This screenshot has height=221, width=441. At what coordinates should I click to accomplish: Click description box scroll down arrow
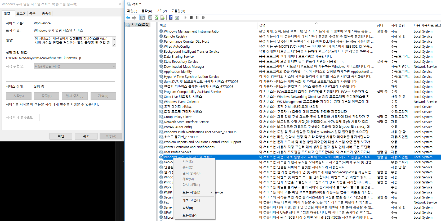point(114,45)
